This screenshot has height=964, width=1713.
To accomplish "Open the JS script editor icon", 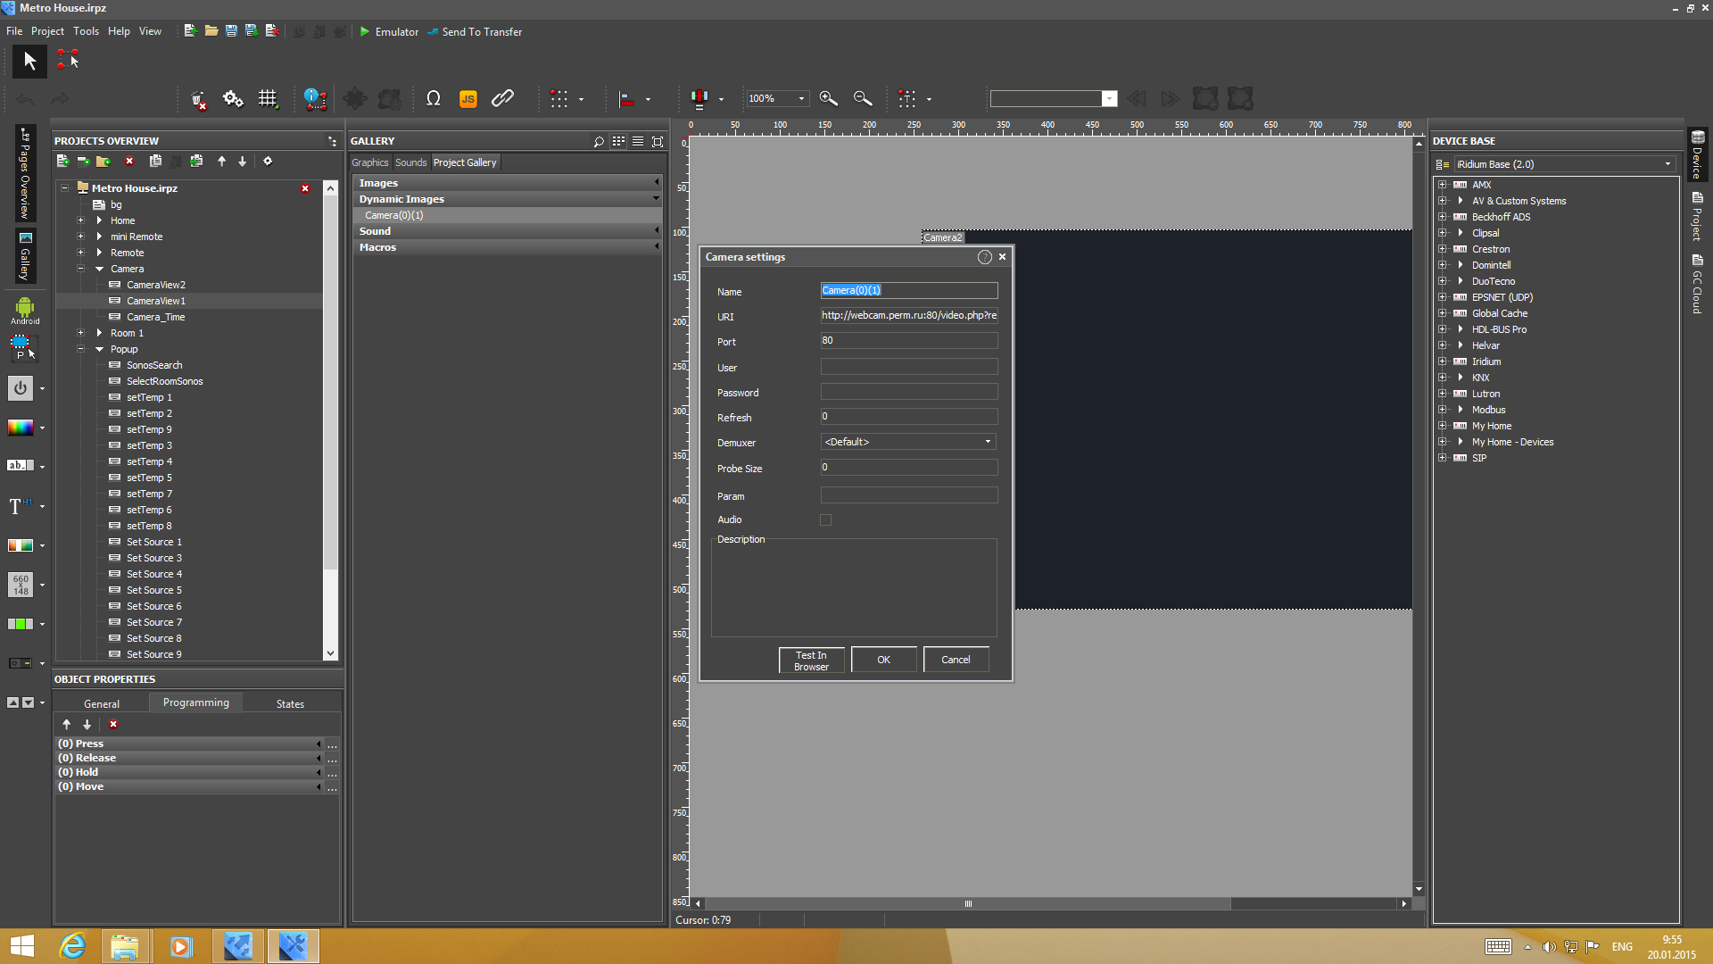I will (x=468, y=99).
